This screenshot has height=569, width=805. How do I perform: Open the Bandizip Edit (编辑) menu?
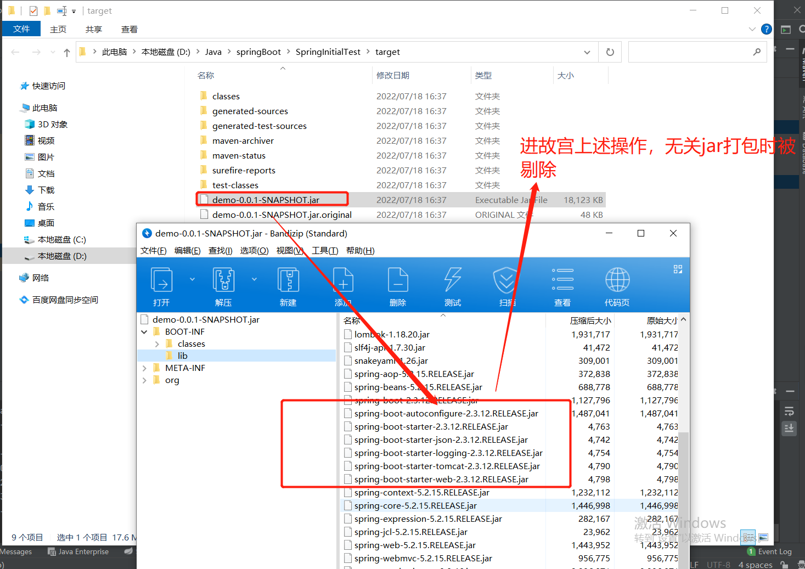tap(187, 251)
